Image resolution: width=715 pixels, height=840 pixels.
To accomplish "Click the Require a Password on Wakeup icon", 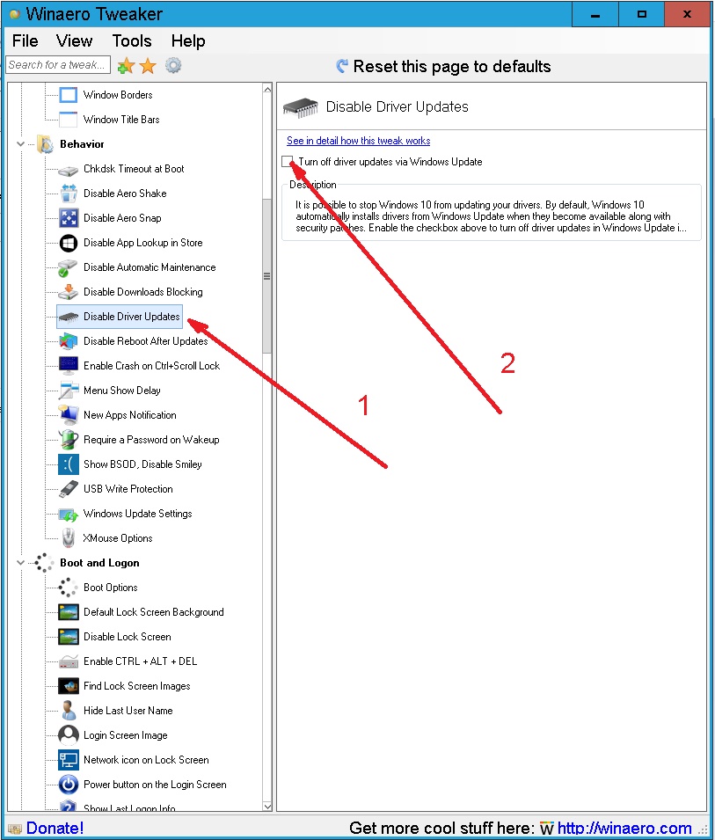I will pyautogui.click(x=68, y=440).
